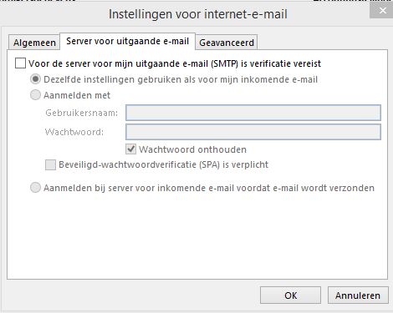Select Dezelfde instellingen gebruiken radio button
This screenshot has height=313, width=393.
35,79
